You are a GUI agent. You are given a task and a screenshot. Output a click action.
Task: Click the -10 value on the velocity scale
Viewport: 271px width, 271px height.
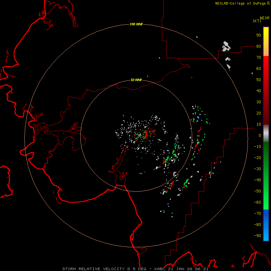pyautogui.click(x=257, y=147)
